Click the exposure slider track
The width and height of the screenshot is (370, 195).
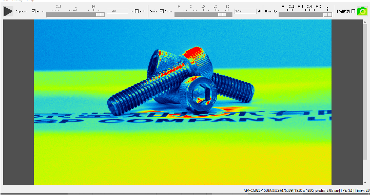75,14
